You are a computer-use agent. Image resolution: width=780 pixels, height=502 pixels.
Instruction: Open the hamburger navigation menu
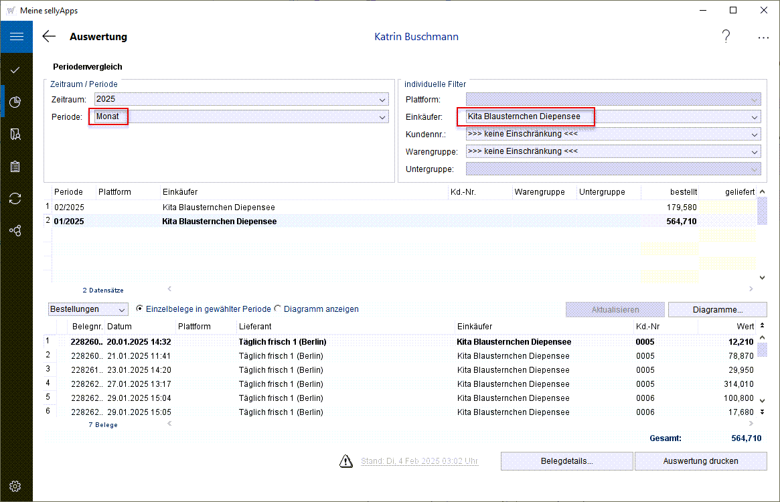16,37
